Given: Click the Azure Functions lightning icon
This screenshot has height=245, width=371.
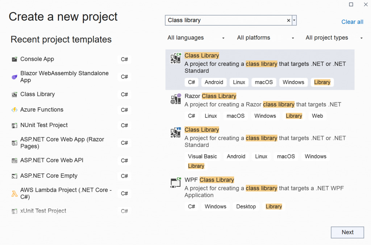Looking at the screenshot, I should tap(14, 110).
